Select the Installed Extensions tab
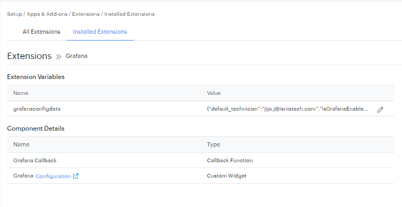Viewport: 402px width, 207px height. tap(100, 32)
